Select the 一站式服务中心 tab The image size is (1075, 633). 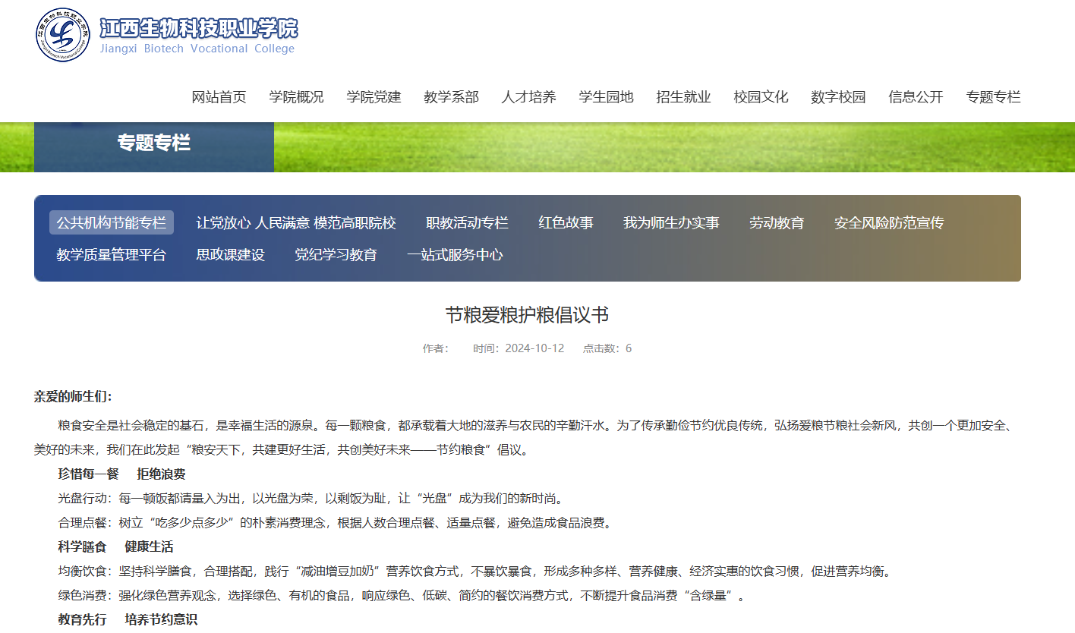[x=455, y=254]
